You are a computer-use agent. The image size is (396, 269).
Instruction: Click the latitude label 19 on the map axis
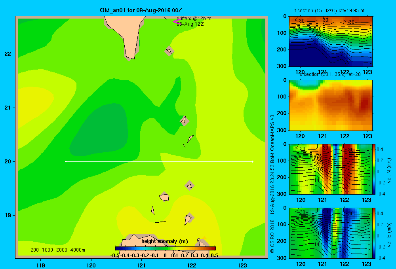click(8, 215)
